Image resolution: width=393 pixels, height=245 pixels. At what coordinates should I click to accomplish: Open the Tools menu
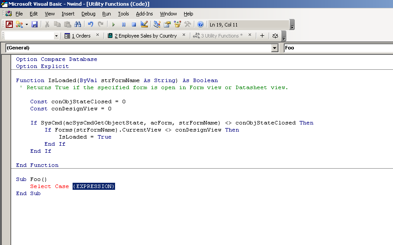pos(123,14)
